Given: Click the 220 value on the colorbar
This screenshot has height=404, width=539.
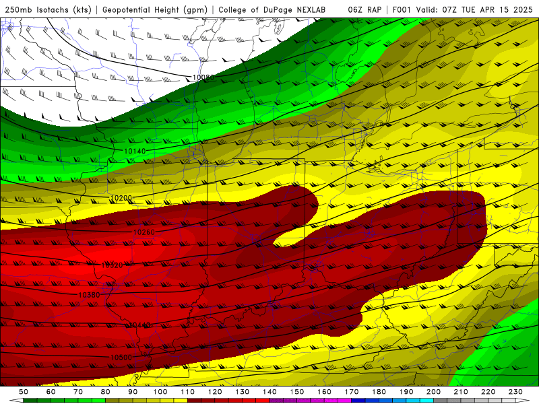Looking at the screenshot, I should point(488,392).
